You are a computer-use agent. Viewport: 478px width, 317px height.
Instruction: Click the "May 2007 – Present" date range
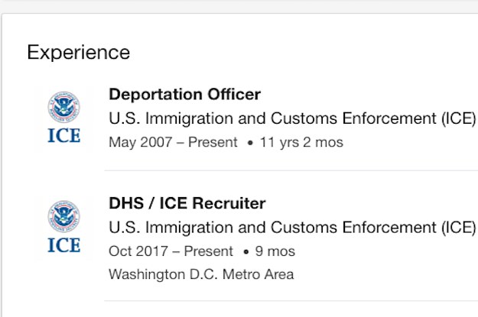tap(173, 142)
